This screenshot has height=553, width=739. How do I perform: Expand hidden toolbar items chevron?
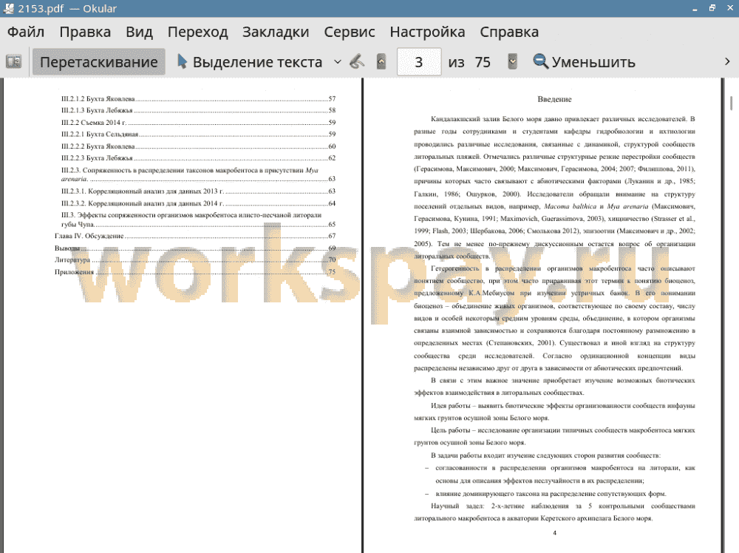(727, 62)
